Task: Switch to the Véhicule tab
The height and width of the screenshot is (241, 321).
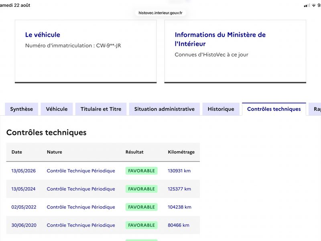Action: coord(57,109)
